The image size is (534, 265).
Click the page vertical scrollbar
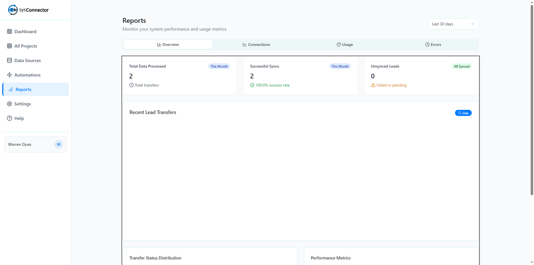pyautogui.click(x=531, y=99)
